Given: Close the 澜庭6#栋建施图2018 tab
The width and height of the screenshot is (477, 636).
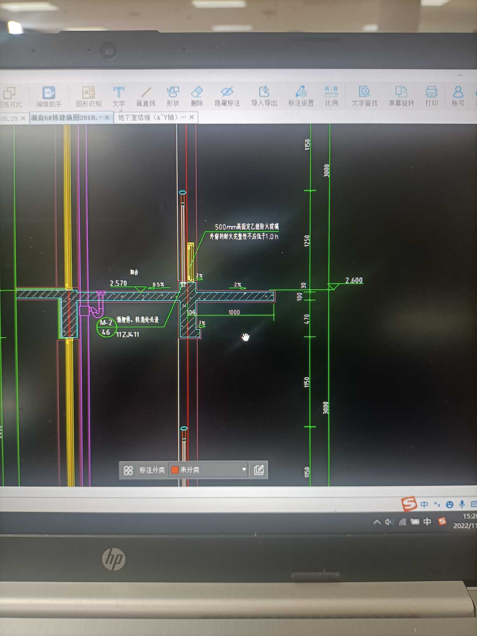Looking at the screenshot, I should (107, 118).
